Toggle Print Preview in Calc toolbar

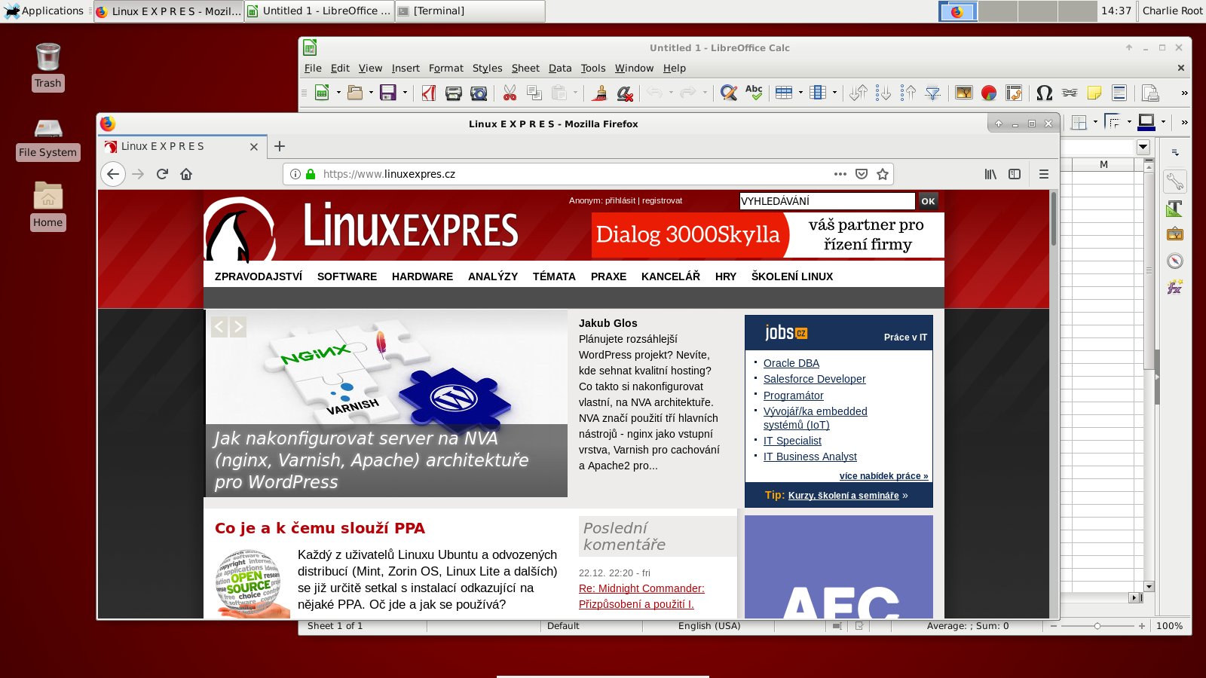(x=479, y=93)
